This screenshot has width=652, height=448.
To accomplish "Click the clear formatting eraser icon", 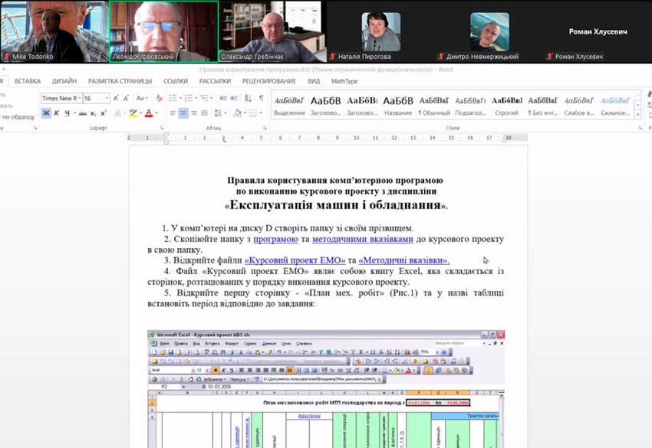I will [160, 98].
